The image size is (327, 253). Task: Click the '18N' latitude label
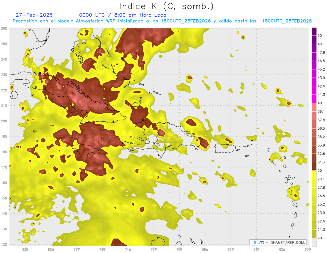[4, 152]
